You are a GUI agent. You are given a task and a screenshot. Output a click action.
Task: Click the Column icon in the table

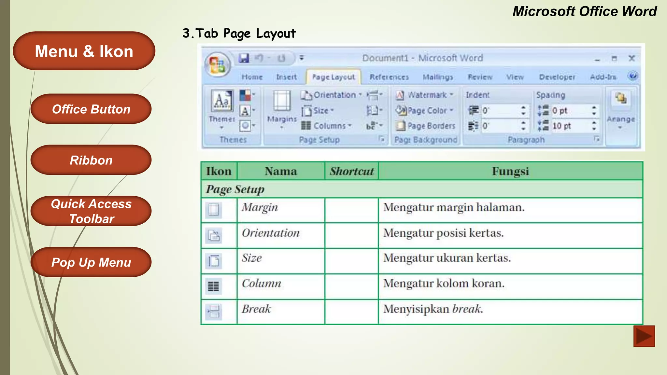(214, 286)
